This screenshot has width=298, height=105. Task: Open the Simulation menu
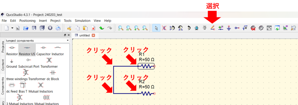[82, 21]
